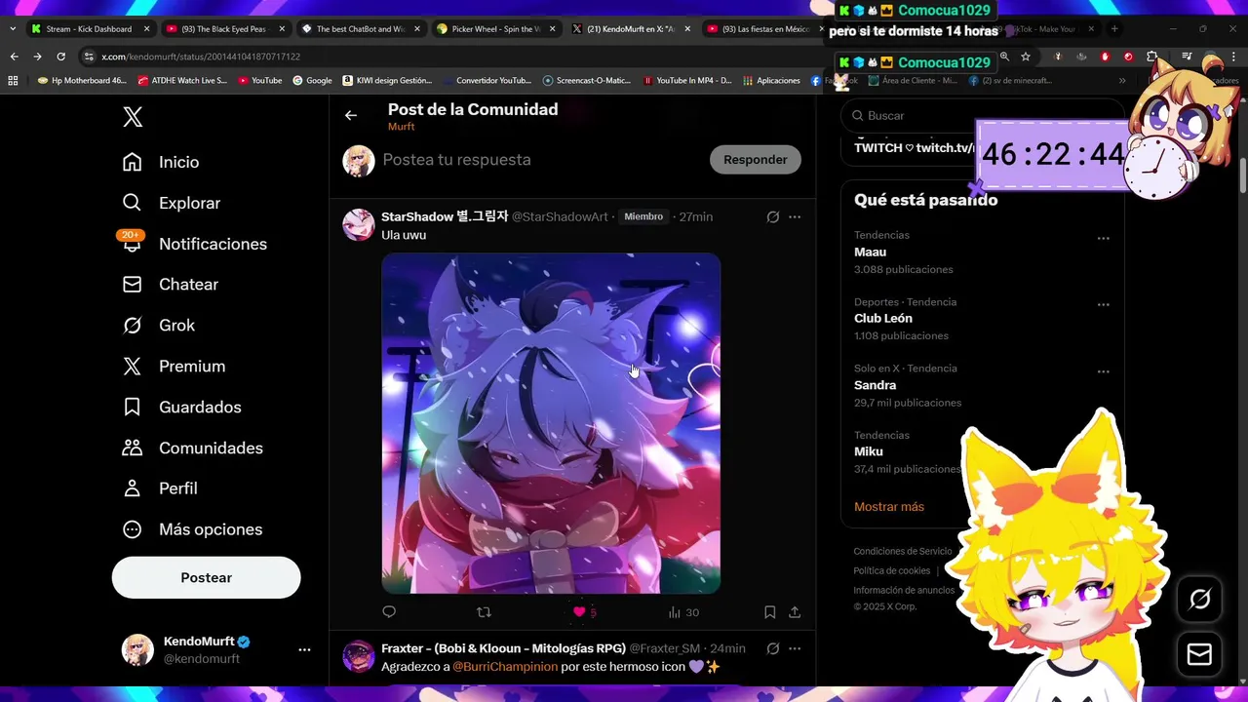Image resolution: width=1248 pixels, height=702 pixels.
Task: Open Fraxter's profile avatar
Action: point(359,656)
